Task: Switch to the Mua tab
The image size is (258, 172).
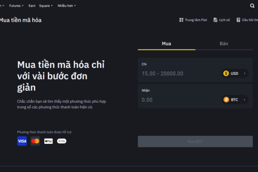Action: [x=167, y=44]
